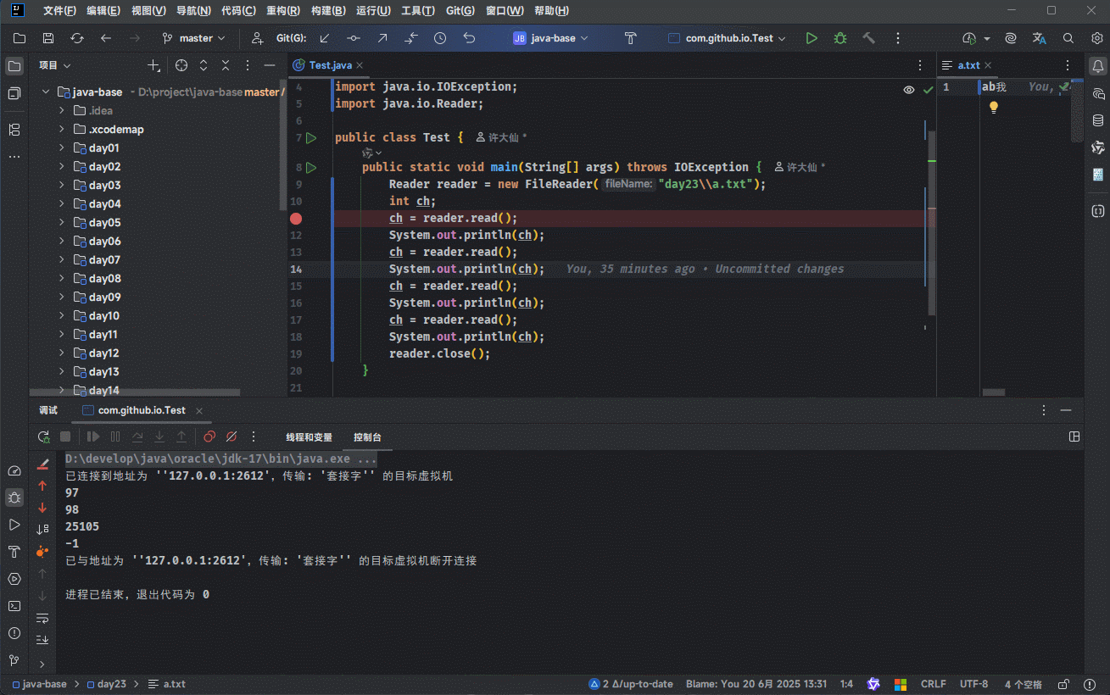Open Git history clock icon
Image resolution: width=1110 pixels, height=695 pixels.
click(x=440, y=38)
